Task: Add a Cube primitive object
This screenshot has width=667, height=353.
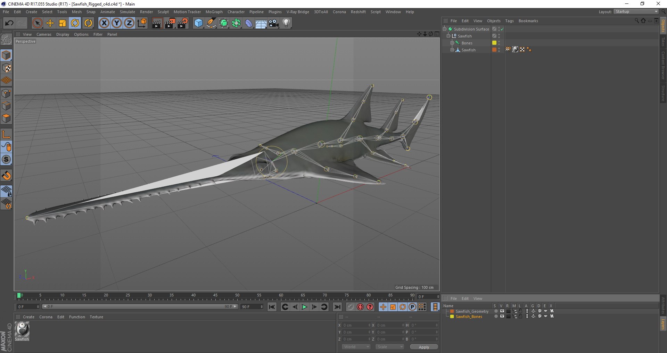Action: click(198, 23)
